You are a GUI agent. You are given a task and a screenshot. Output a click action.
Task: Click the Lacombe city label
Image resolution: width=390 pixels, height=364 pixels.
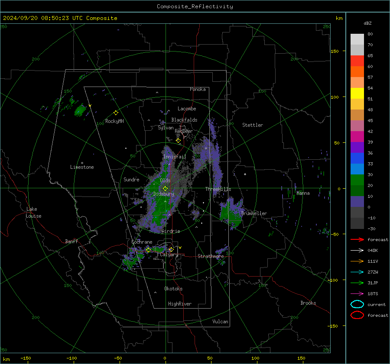tap(187, 109)
